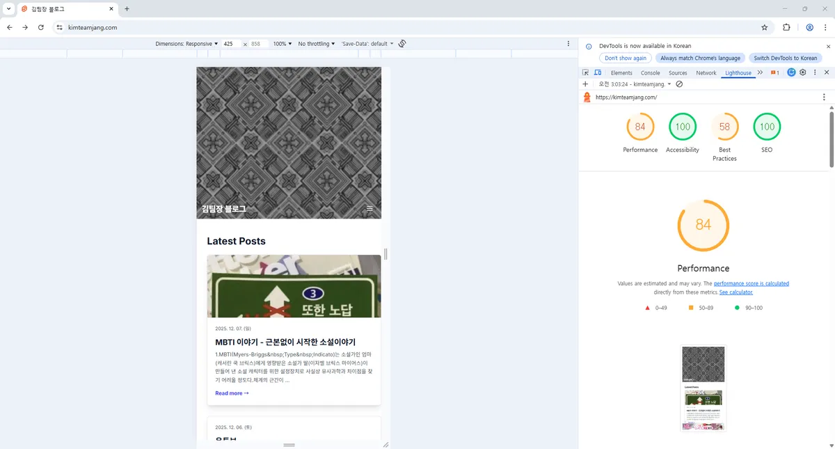Clear all Lighthouse reports icon
This screenshot has height=449, width=835.
pyautogui.click(x=679, y=84)
